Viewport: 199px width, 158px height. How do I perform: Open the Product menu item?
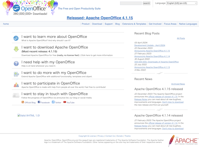coord(86,24)
